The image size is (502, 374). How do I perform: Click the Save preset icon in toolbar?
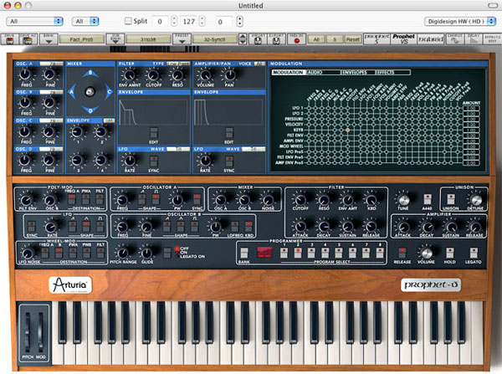coord(10,39)
